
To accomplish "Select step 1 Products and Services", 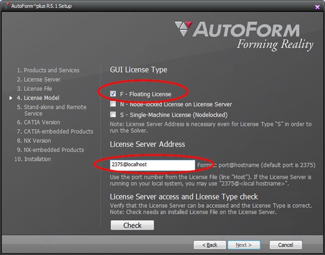I will pos(48,70).
